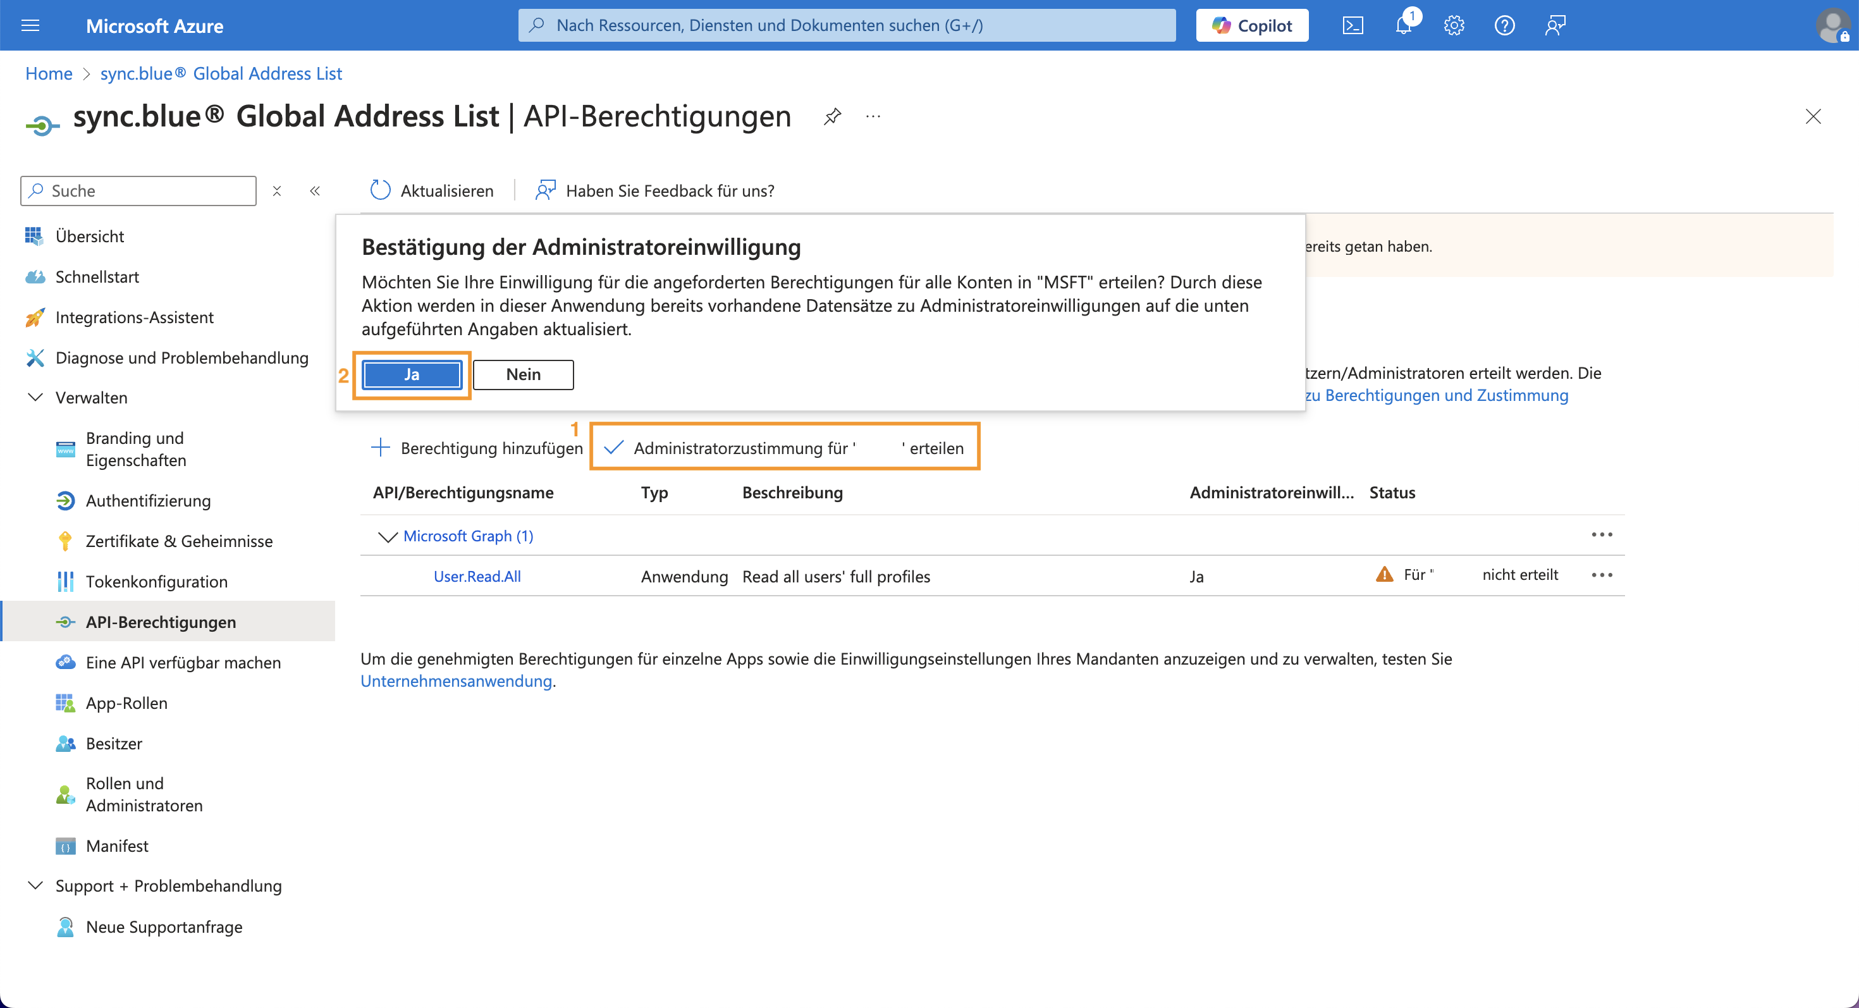The image size is (1859, 1008).
Task: Click the 'Anwendung' type cell
Action: pyautogui.click(x=684, y=577)
